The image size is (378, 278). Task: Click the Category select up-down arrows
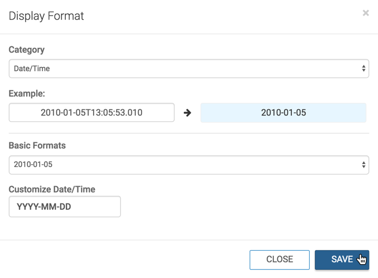click(364, 68)
